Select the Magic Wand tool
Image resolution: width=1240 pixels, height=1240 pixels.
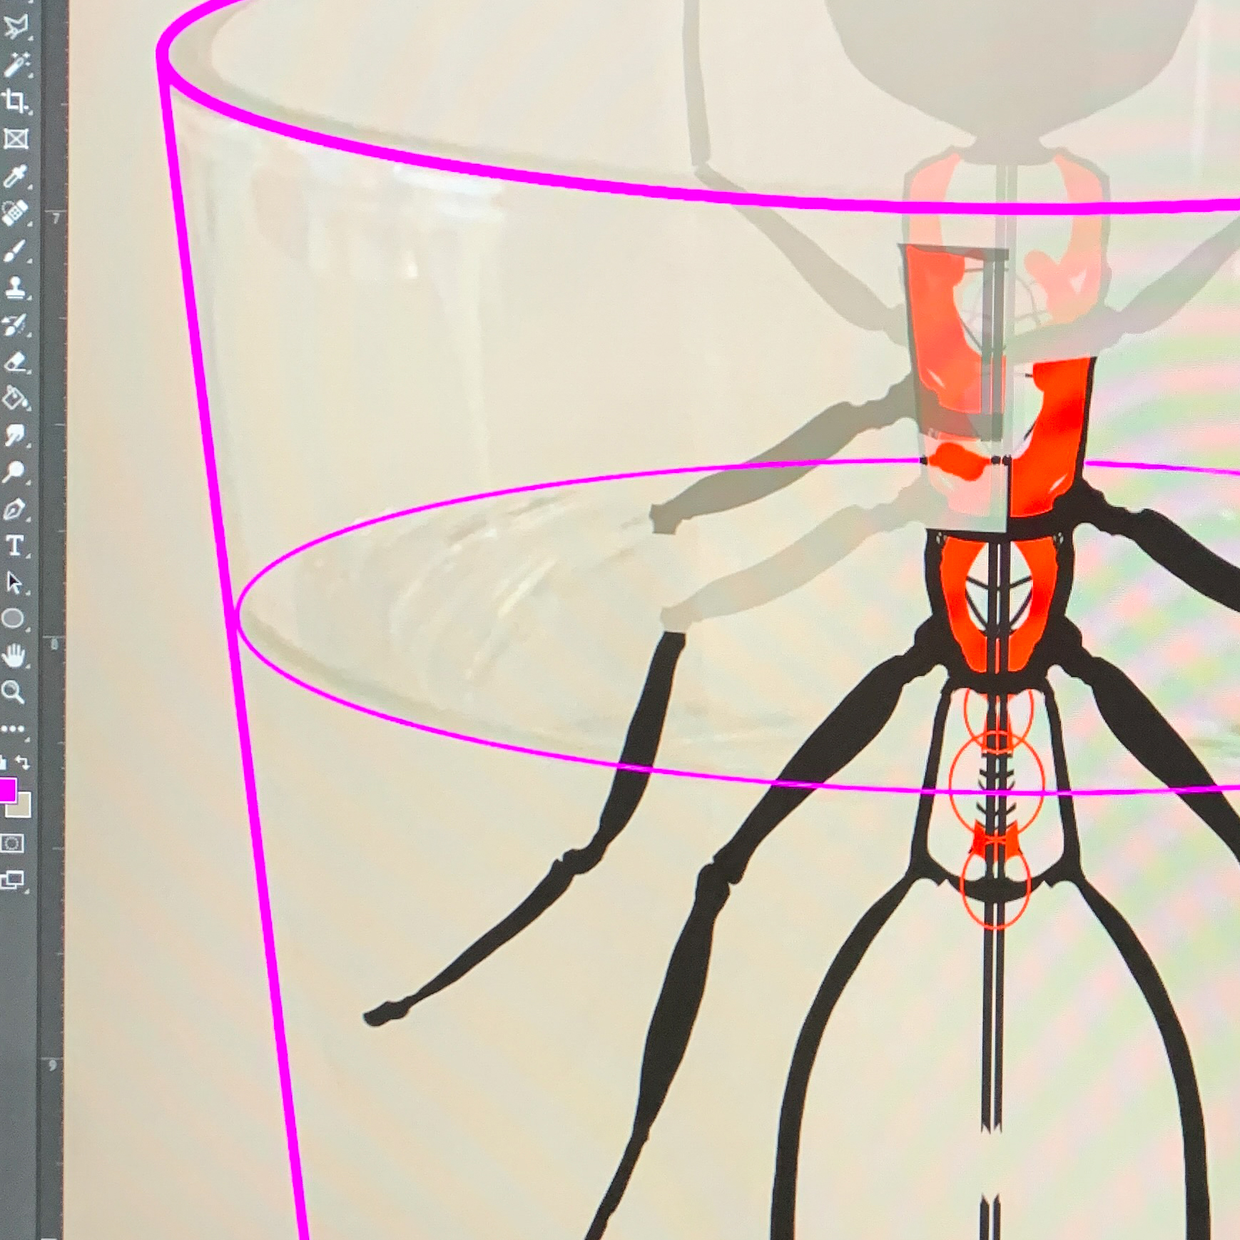coord(15,64)
